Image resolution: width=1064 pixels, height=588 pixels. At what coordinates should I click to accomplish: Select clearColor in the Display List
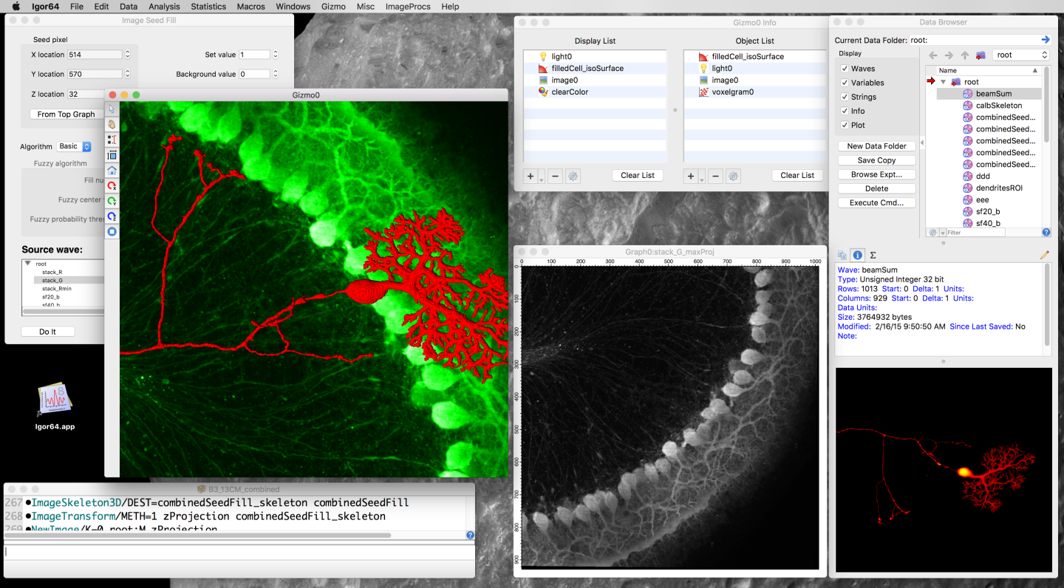pos(569,92)
